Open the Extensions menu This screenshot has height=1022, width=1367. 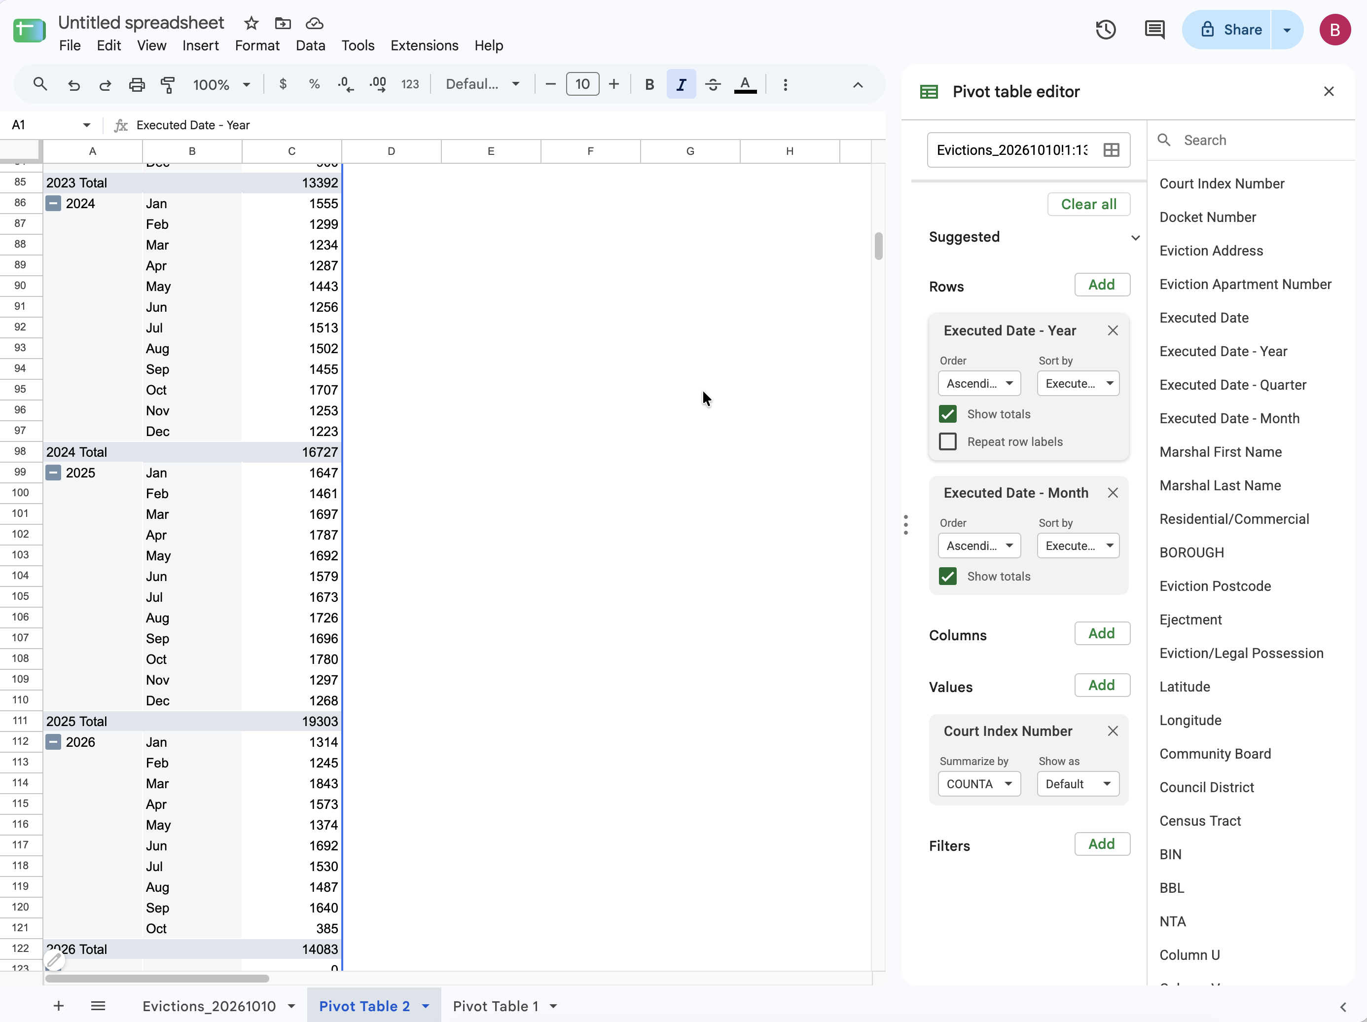(424, 46)
